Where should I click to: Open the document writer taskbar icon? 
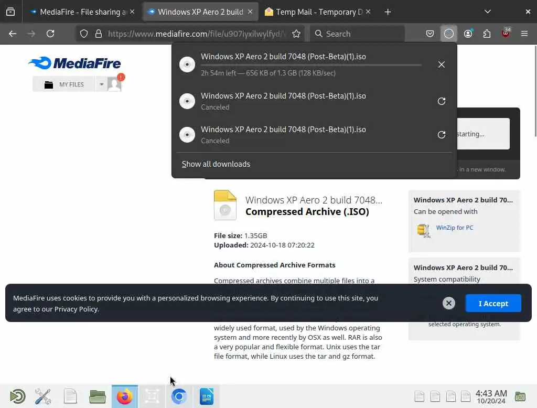click(207, 396)
